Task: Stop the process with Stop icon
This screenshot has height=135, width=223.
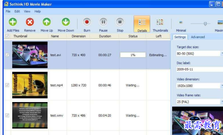Action: (x=120, y=22)
